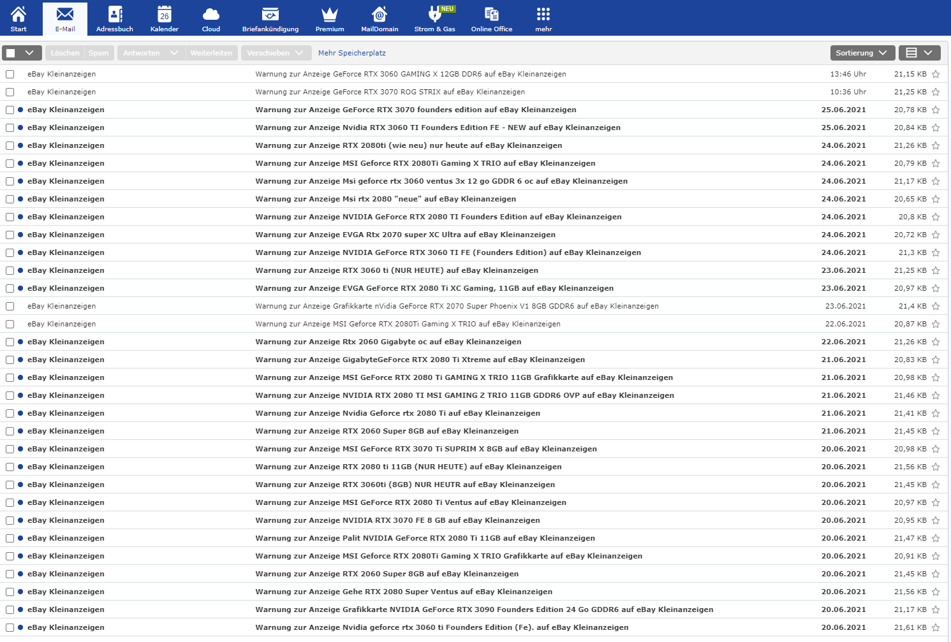The height and width of the screenshot is (642, 951).
Task: Open the Cloud icon
Action: click(x=211, y=14)
